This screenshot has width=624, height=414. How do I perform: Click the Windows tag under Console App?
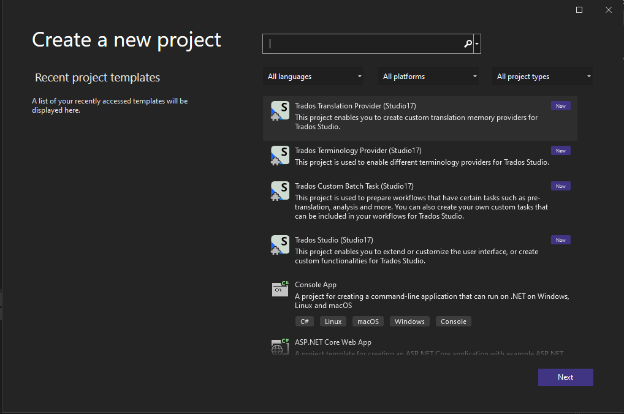pyautogui.click(x=409, y=322)
